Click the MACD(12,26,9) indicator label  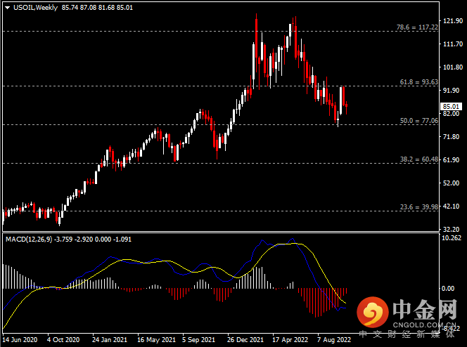(x=30, y=240)
